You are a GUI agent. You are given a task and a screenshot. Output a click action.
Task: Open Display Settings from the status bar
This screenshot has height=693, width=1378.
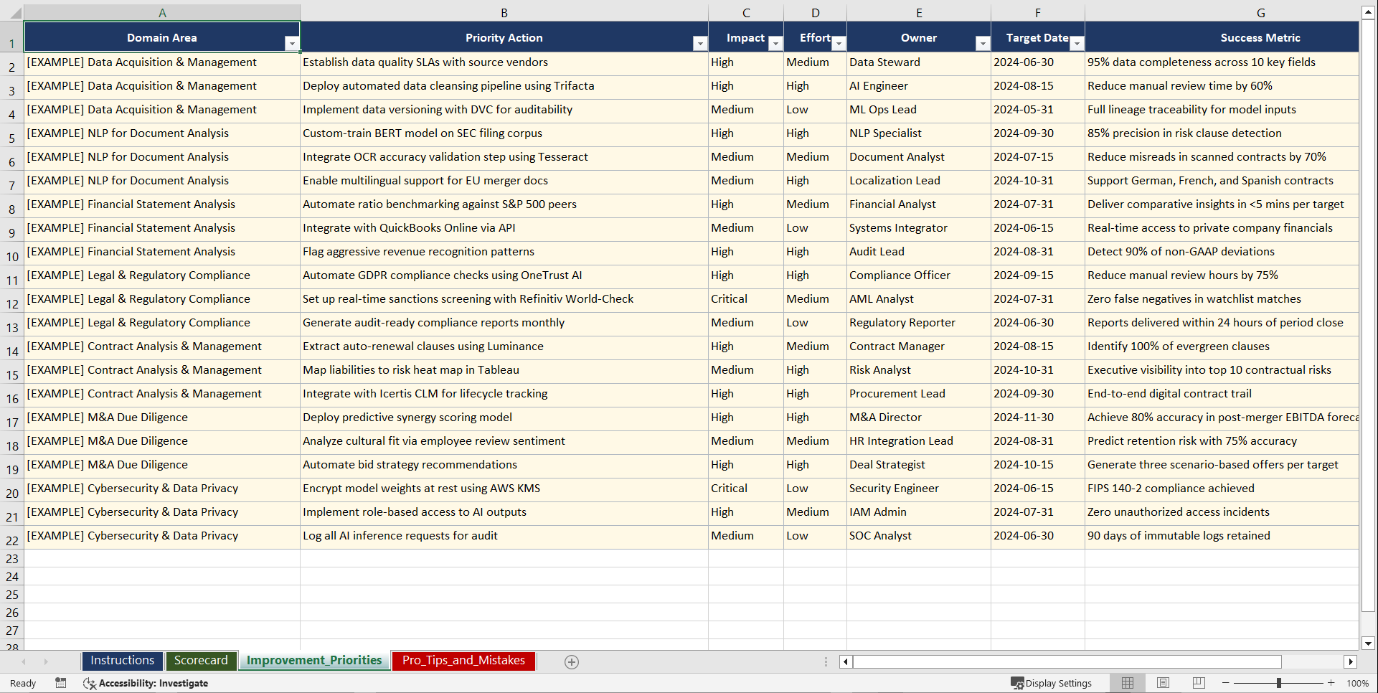[1052, 683]
